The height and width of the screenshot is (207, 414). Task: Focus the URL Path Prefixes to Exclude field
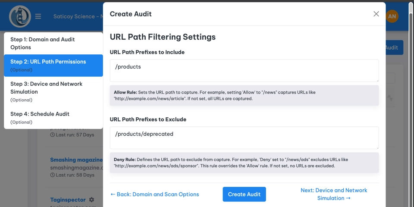click(x=244, y=138)
